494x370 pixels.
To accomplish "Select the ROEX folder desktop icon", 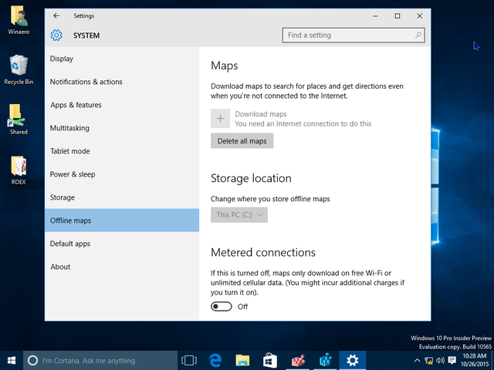I will pyautogui.click(x=19, y=170).
